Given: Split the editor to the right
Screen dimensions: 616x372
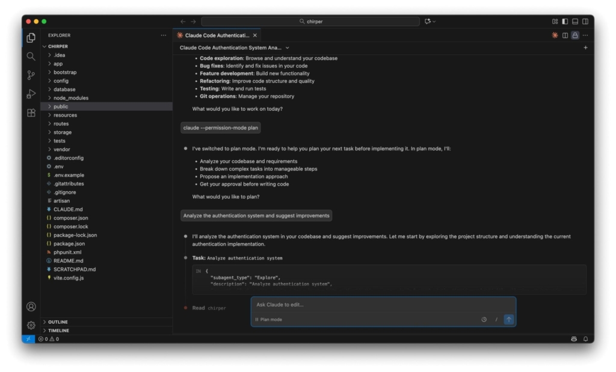Looking at the screenshot, I should pos(565,36).
